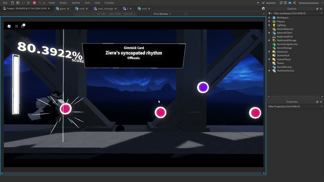The width and height of the screenshot is (324, 182).
Task: Switch to the HOME ribbon tab
Action: point(52,3)
